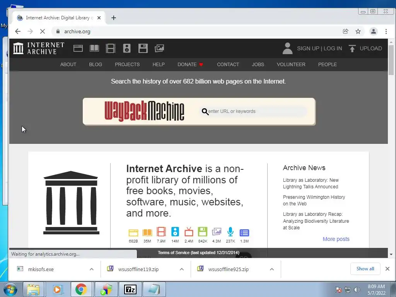Open the HELP menu item
This screenshot has width=396, height=297.
[x=159, y=65]
